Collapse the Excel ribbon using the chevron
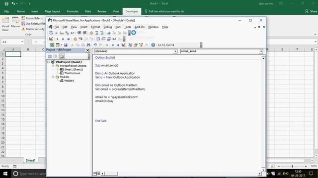 [315, 35]
